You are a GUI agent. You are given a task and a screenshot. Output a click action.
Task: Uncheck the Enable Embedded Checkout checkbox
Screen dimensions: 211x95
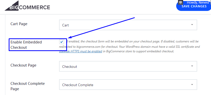[x=62, y=42]
